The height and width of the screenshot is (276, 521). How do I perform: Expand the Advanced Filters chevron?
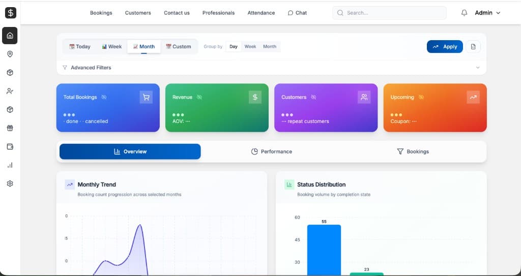pyautogui.click(x=478, y=68)
